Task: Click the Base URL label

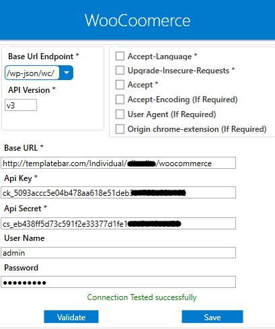Action: (24, 148)
